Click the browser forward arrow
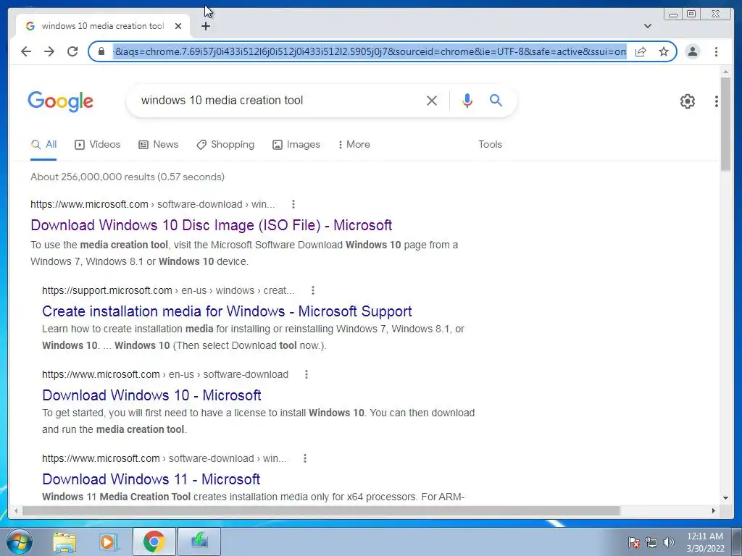The width and height of the screenshot is (742, 556). click(49, 51)
